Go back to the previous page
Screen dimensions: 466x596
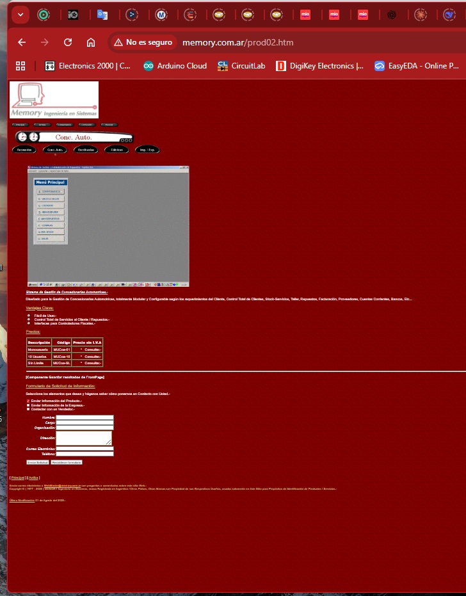[22, 42]
